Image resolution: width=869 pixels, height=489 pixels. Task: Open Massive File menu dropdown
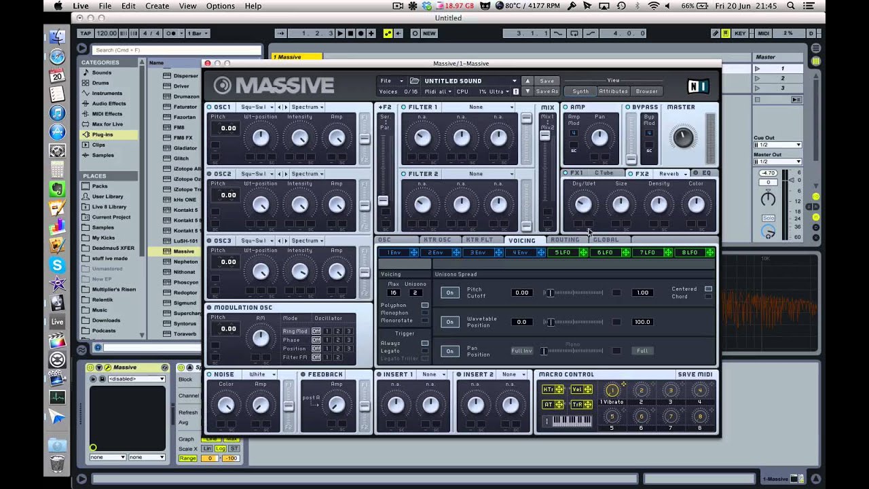pyautogui.click(x=392, y=81)
